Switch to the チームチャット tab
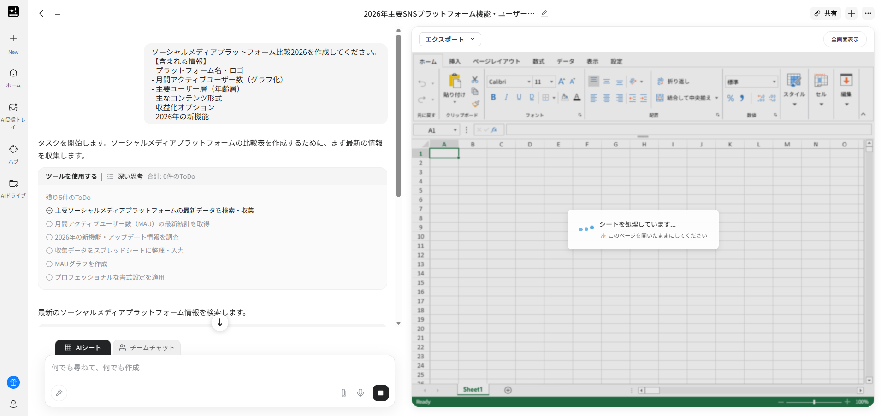The image size is (881, 416). tap(147, 347)
